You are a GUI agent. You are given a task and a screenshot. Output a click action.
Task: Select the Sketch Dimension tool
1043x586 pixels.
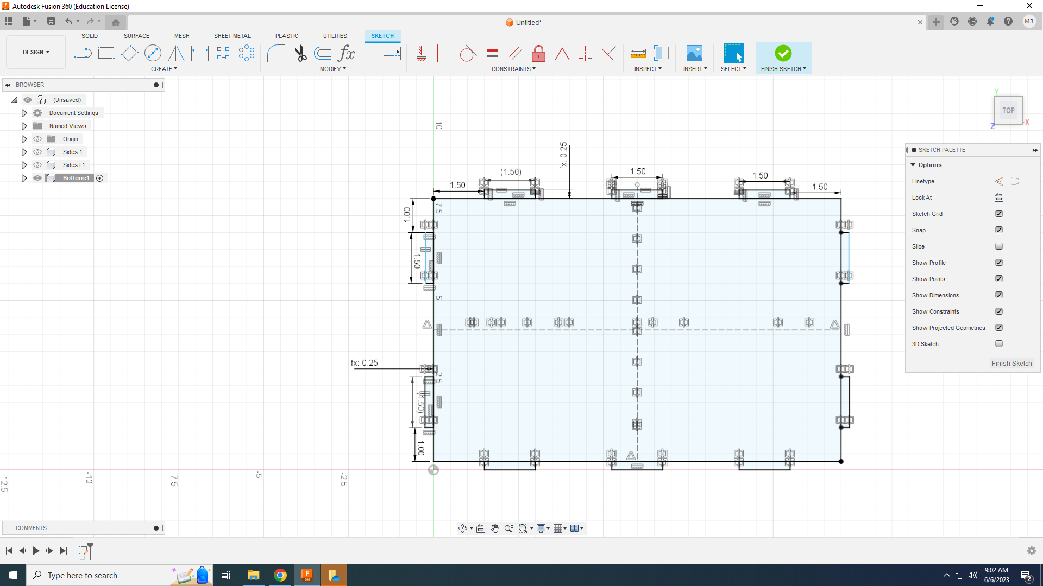coord(199,53)
